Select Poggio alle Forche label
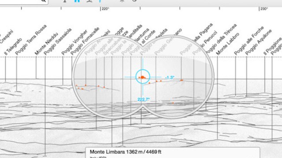The image size is (282, 158). [x=249, y=41]
